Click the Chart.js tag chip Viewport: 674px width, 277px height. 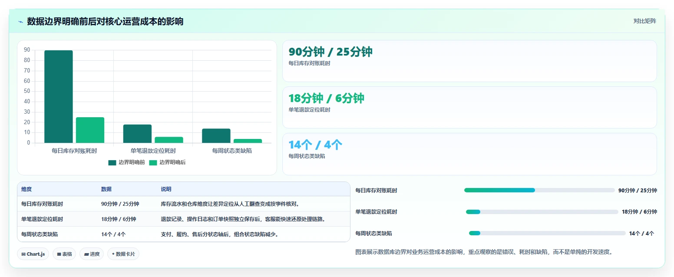(x=33, y=254)
